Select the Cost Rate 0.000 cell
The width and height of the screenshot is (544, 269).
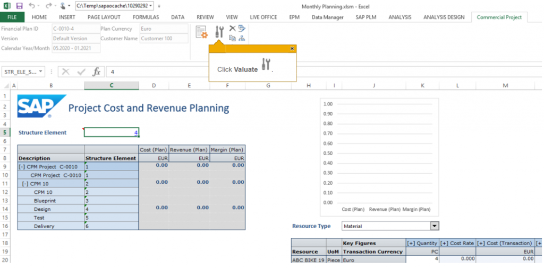click(457, 258)
